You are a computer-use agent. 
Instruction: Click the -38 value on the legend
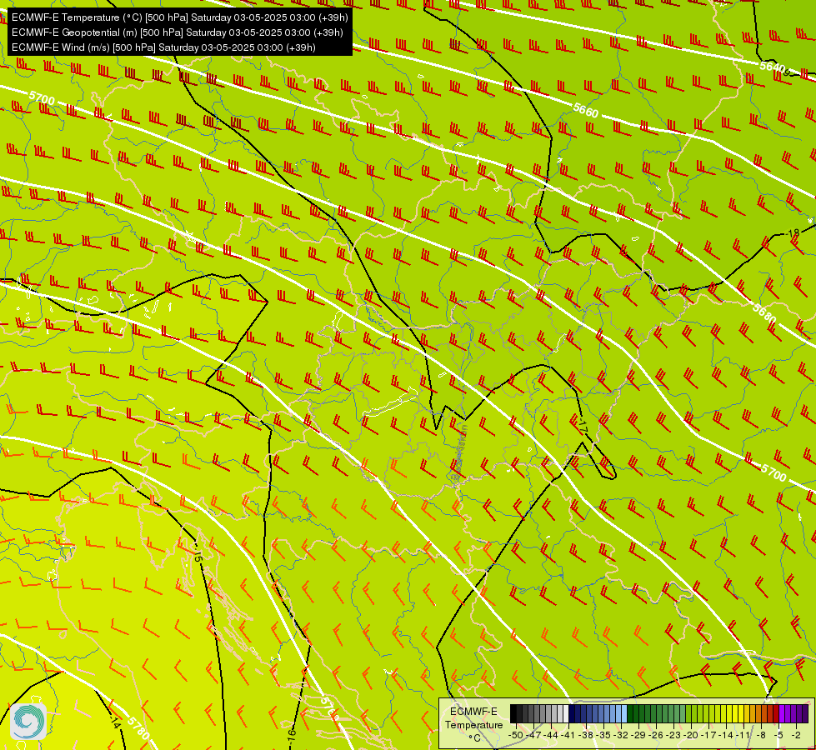(587, 735)
